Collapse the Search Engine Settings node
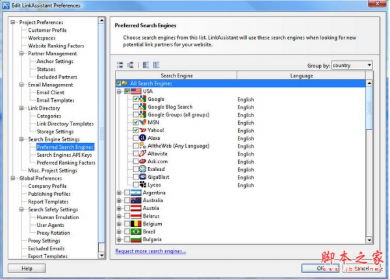 (x=21, y=139)
